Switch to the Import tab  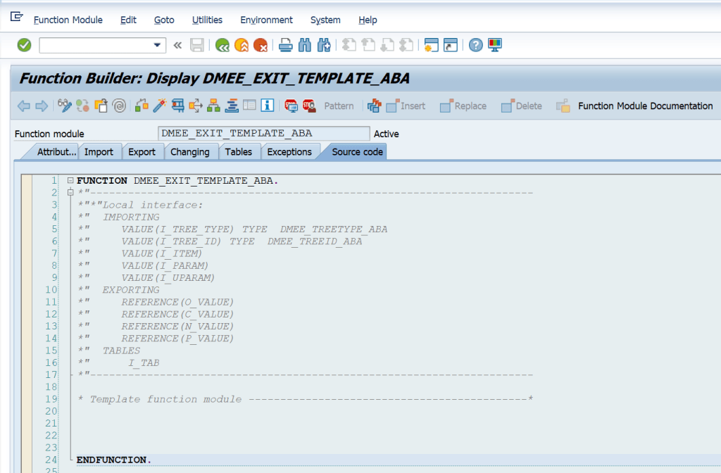coord(100,151)
